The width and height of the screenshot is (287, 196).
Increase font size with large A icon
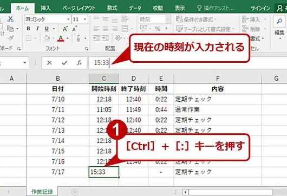click(x=65, y=29)
